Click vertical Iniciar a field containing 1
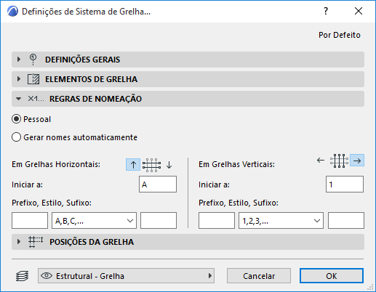Viewport: 376px width, 292px height. click(x=345, y=184)
